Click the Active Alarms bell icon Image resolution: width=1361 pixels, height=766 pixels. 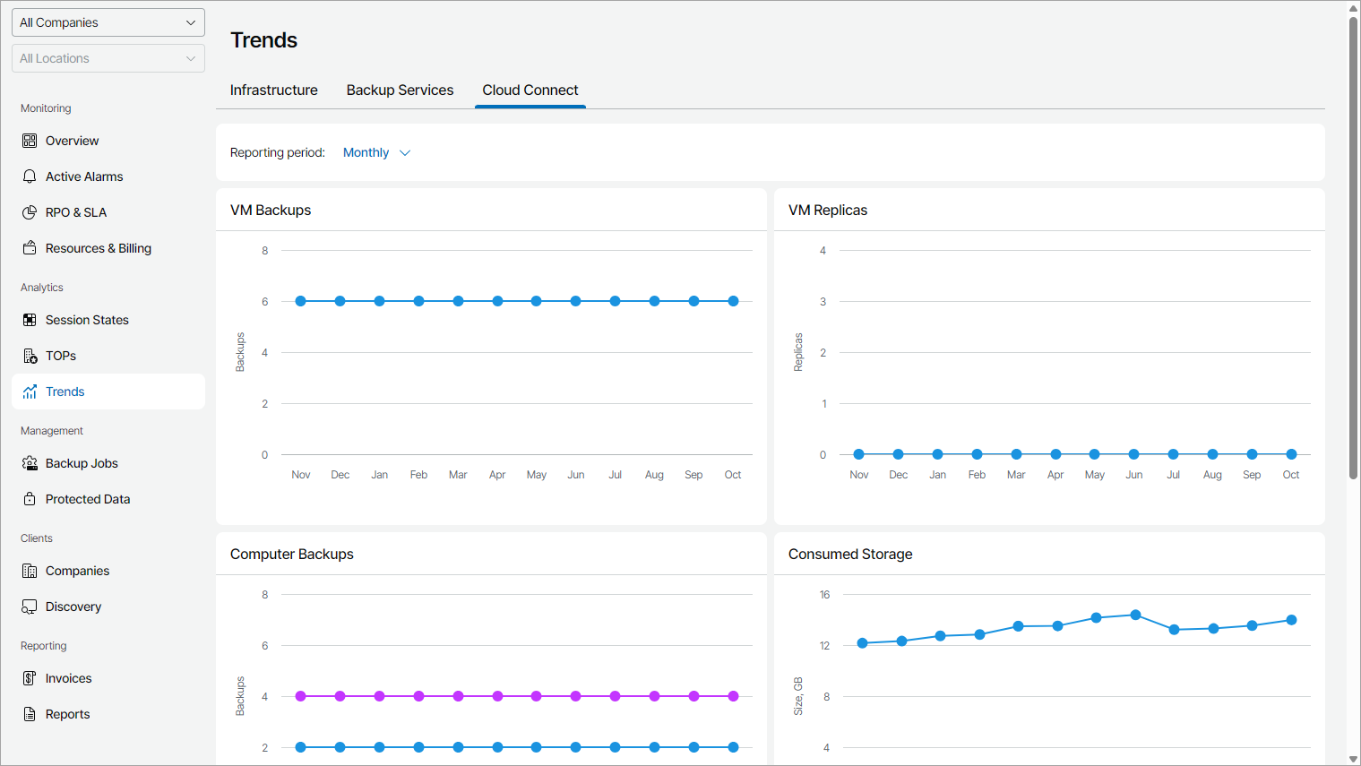coord(30,176)
